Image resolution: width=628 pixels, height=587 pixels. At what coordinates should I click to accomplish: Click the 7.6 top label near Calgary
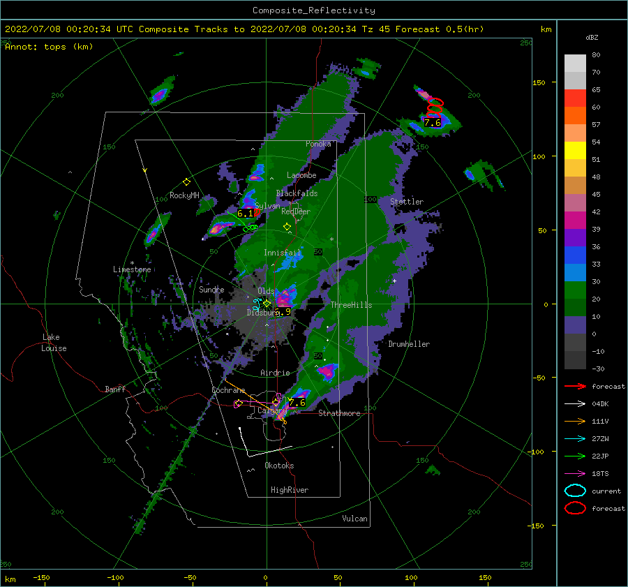tap(297, 403)
